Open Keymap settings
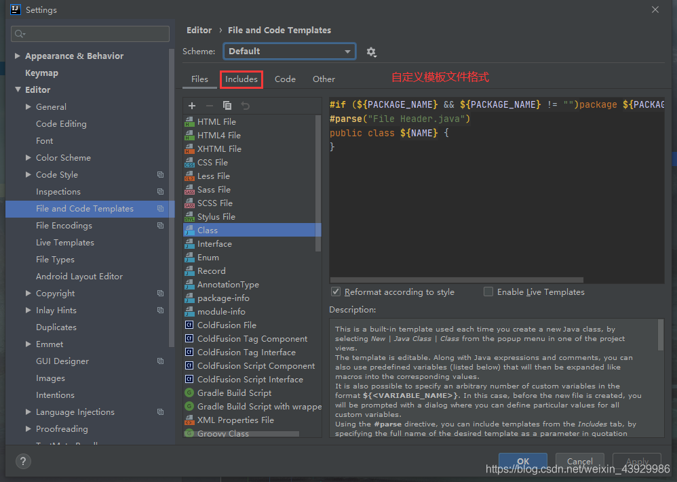677x482 pixels. tap(41, 73)
